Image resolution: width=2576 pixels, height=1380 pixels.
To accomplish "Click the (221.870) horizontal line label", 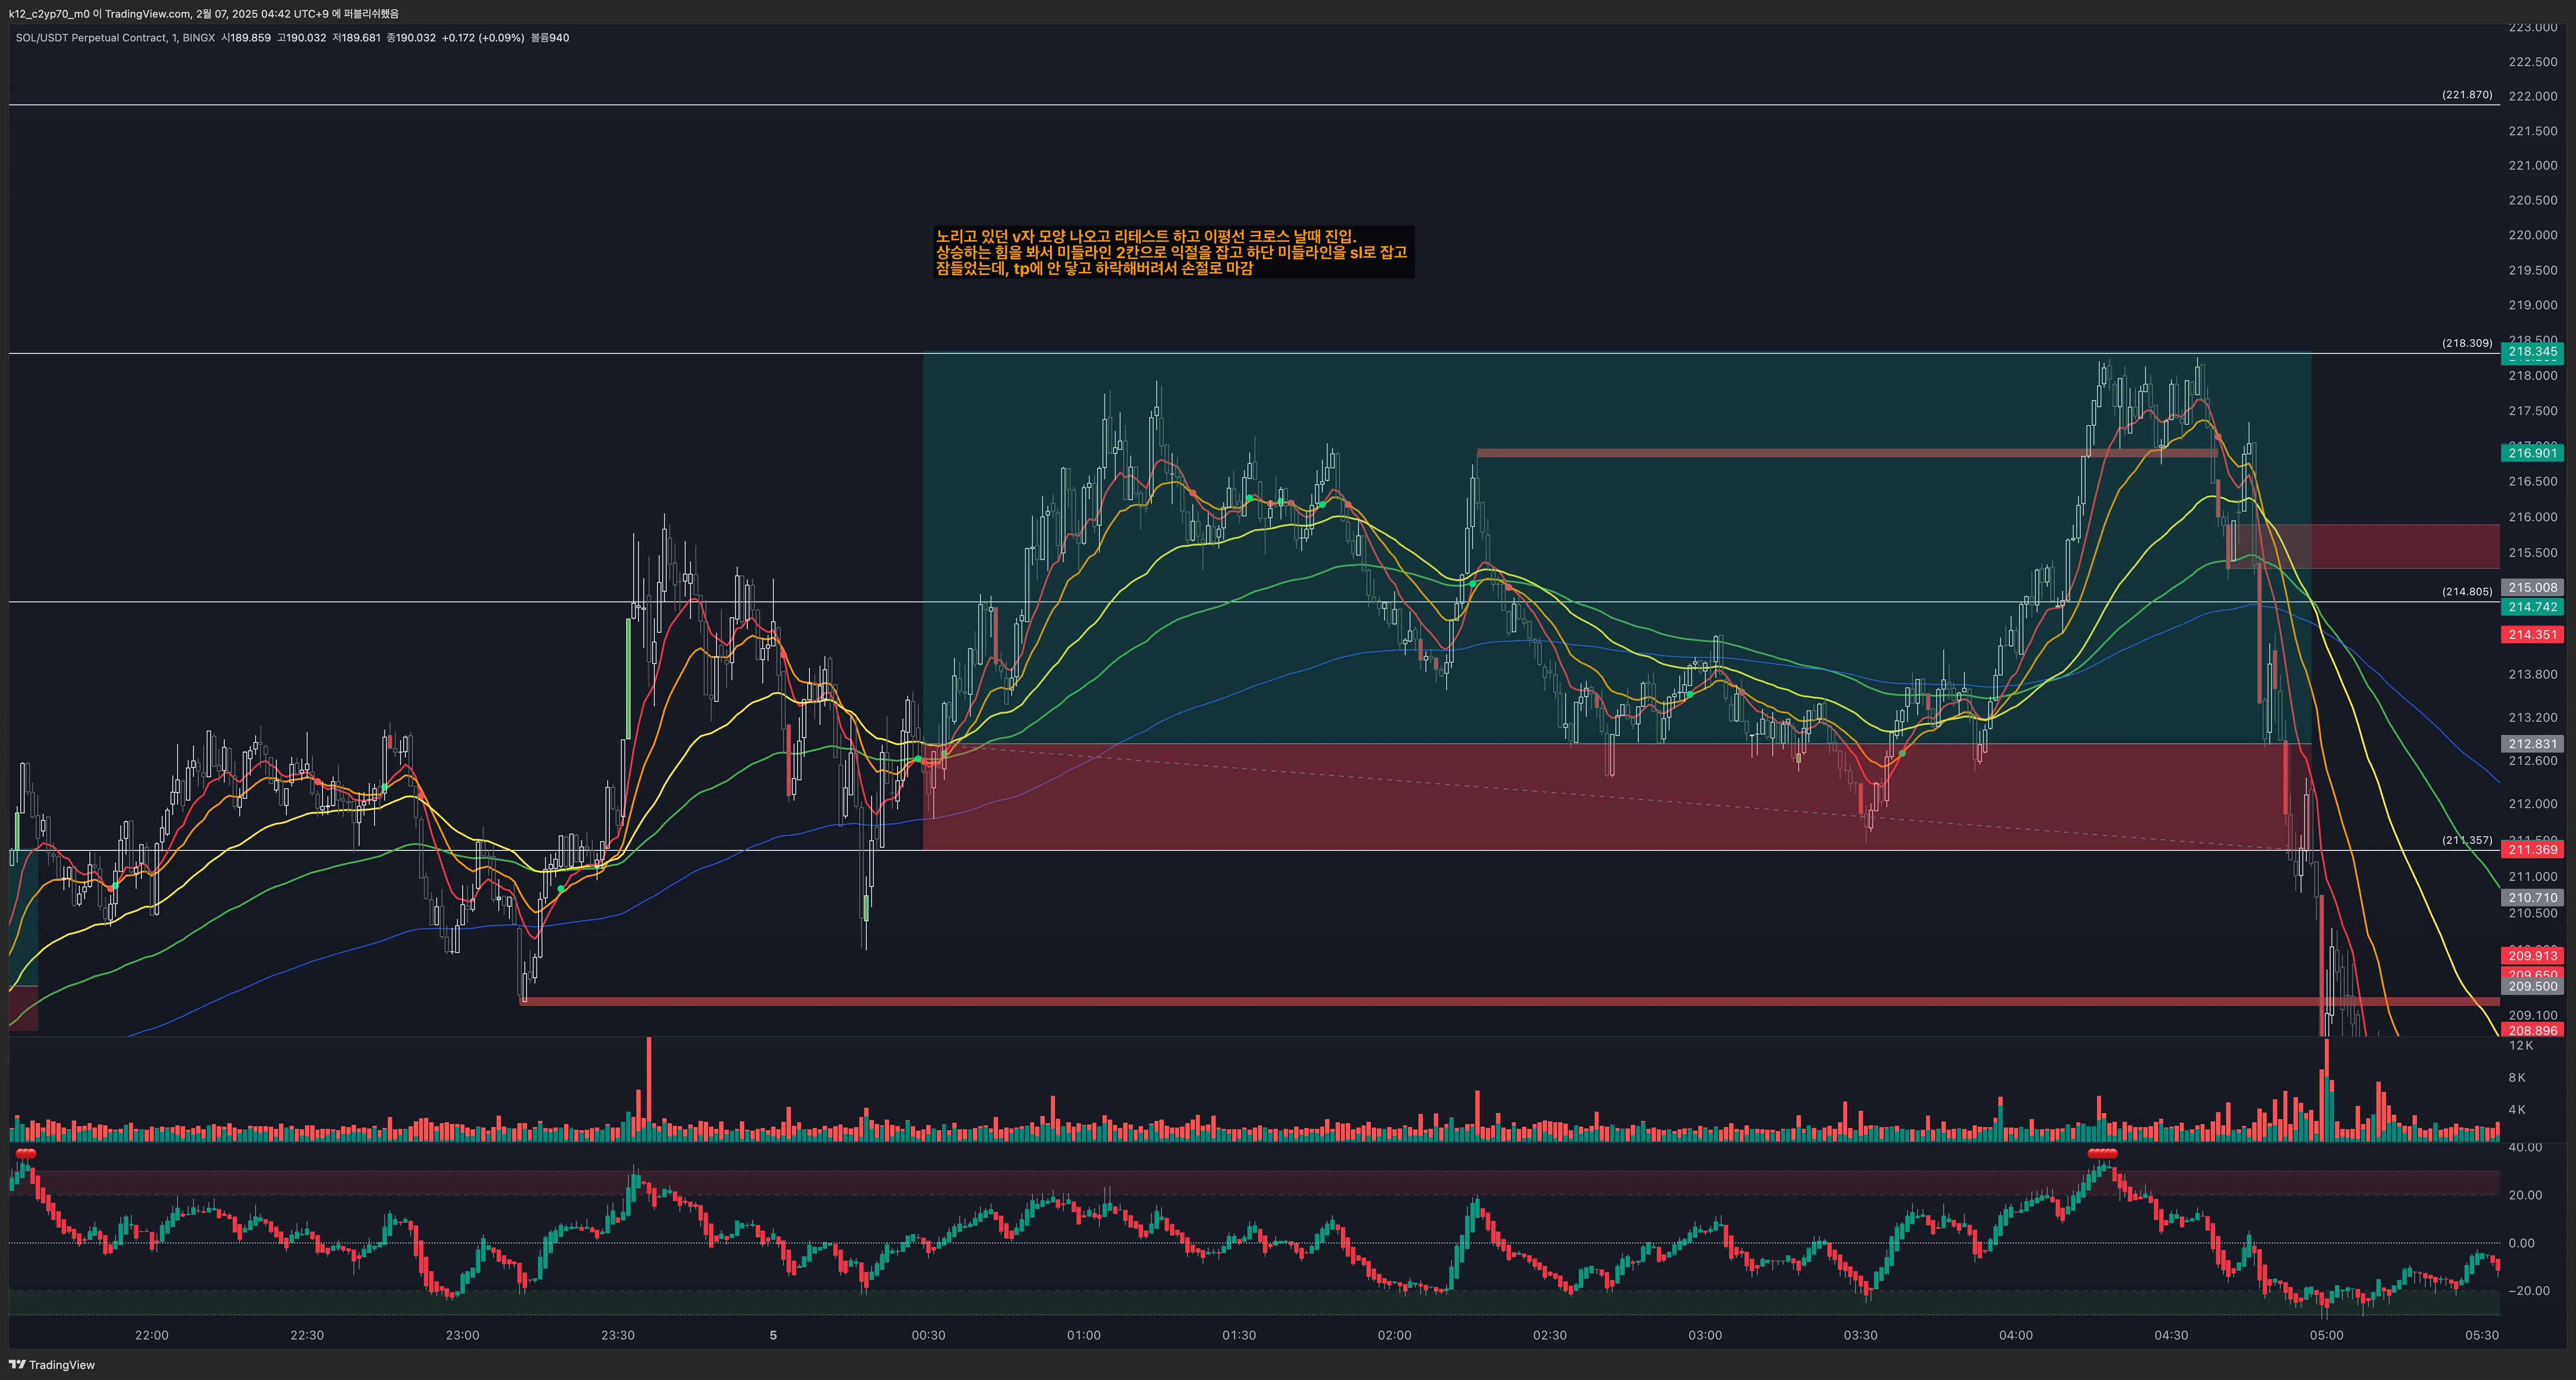I will (x=2467, y=95).
